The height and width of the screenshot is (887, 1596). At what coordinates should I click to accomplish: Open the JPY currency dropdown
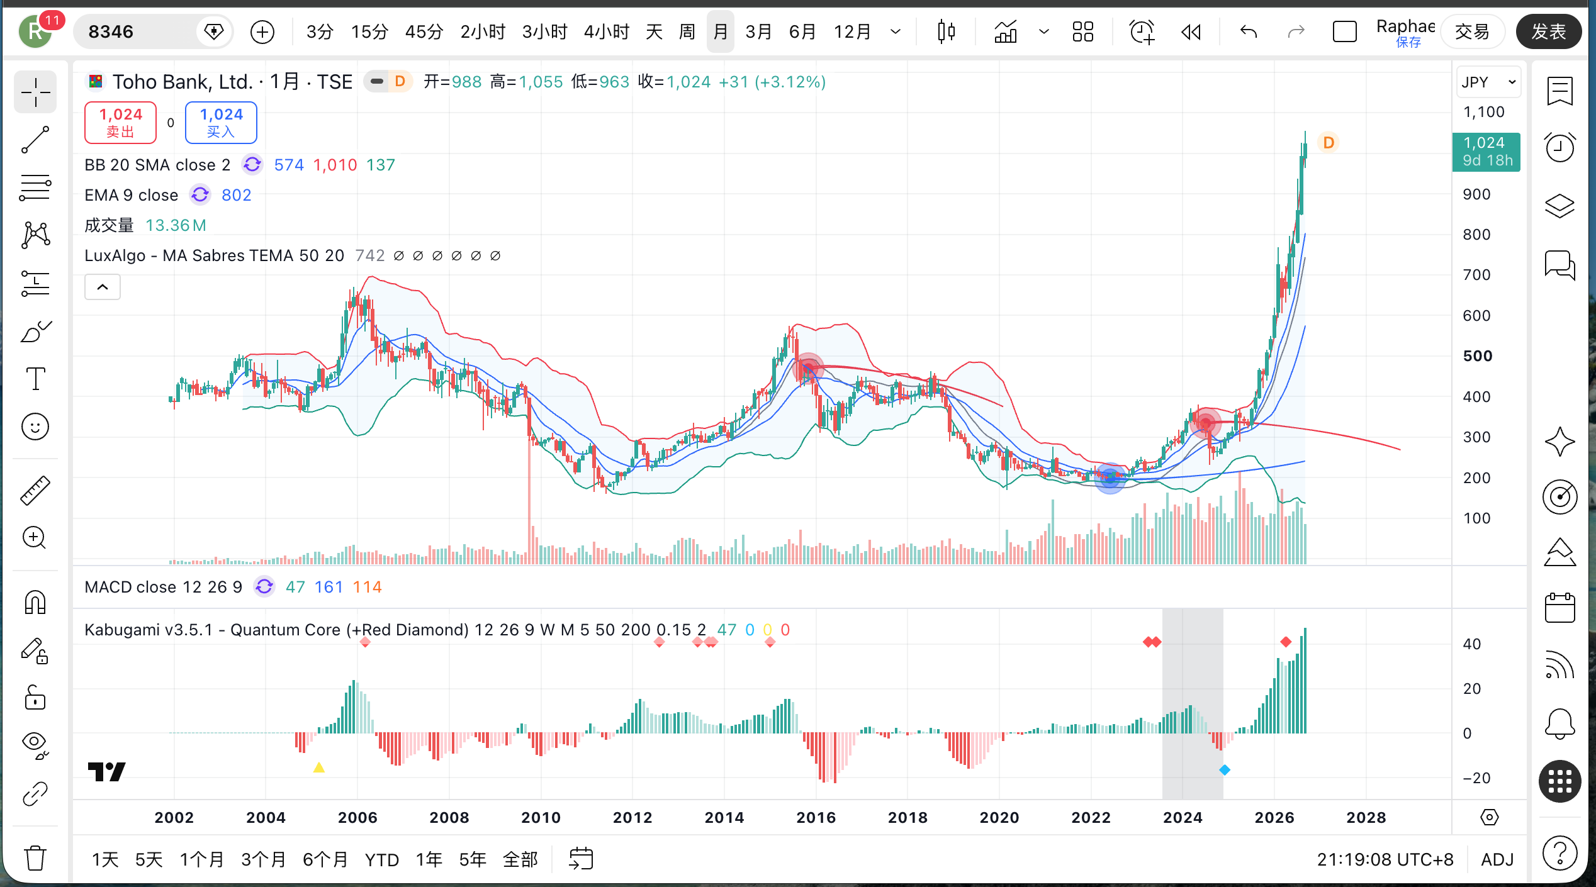1488,82
